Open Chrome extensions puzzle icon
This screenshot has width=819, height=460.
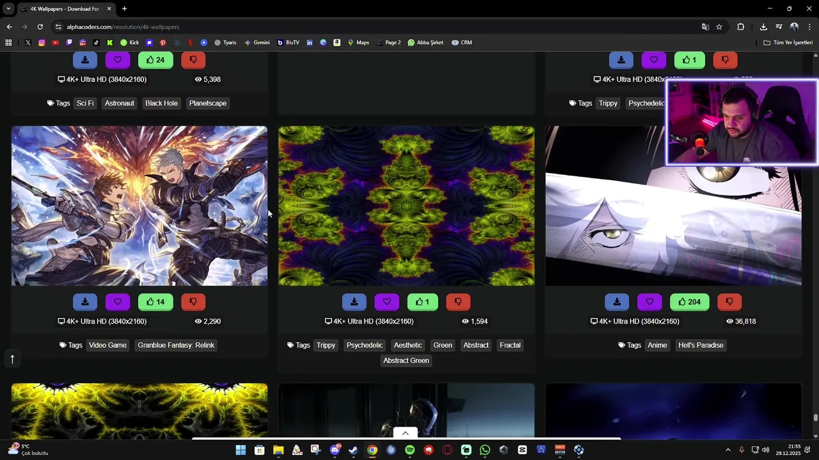(740, 27)
